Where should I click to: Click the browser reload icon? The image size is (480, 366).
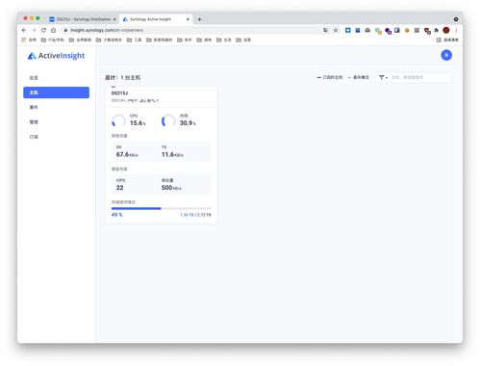pos(43,30)
